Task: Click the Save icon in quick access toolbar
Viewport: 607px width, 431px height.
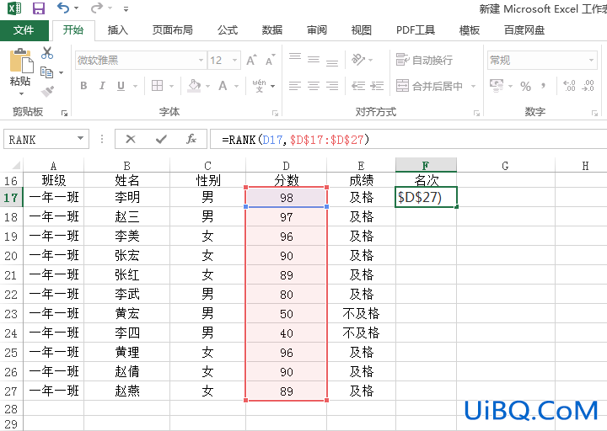Action: 38,8
